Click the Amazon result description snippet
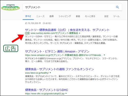Viewport: 128px width, 96px height. coord(71,60)
